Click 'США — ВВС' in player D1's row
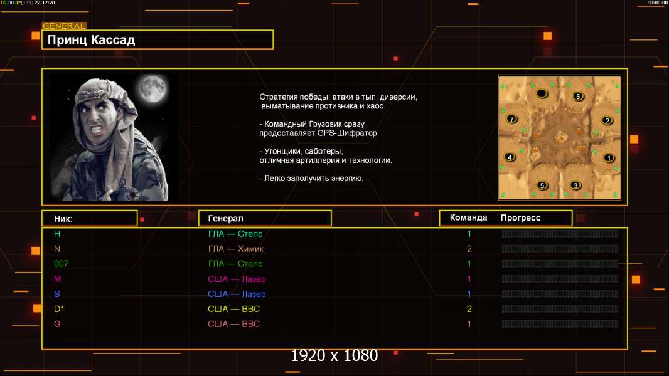This screenshot has height=376, width=669. 234,309
